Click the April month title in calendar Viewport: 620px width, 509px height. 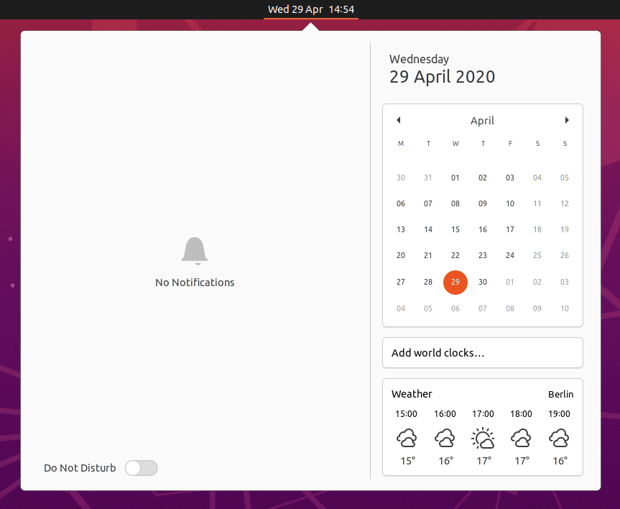pos(482,120)
